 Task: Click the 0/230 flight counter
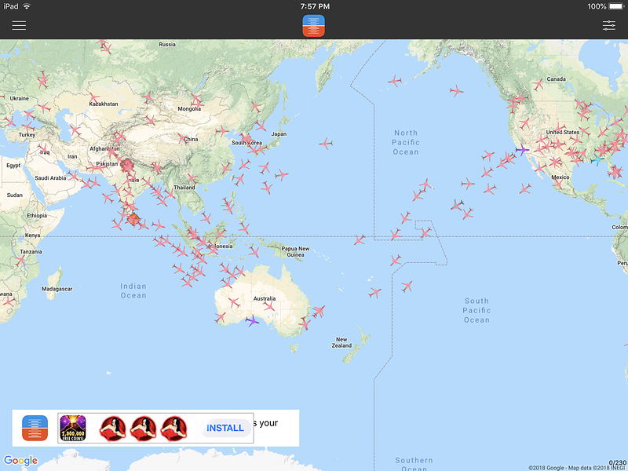tap(617, 463)
